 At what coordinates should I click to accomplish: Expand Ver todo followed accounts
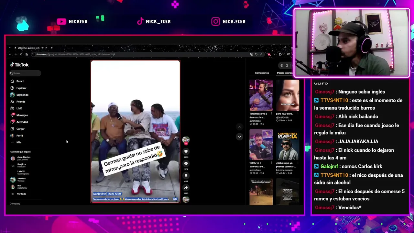[19, 194]
